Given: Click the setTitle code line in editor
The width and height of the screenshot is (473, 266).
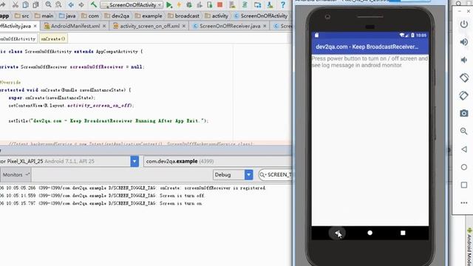Looking at the screenshot, I should click(x=109, y=121).
